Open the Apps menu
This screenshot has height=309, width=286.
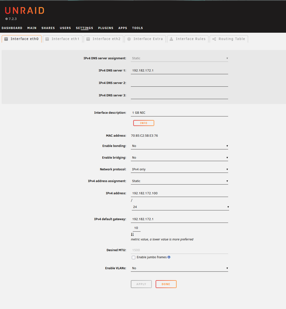coord(122,28)
